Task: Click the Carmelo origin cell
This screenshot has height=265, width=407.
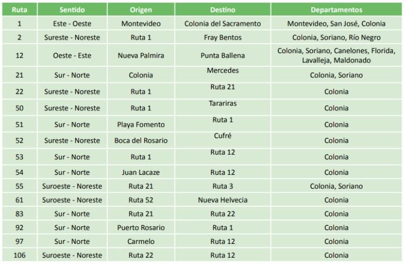Action: click(x=141, y=241)
